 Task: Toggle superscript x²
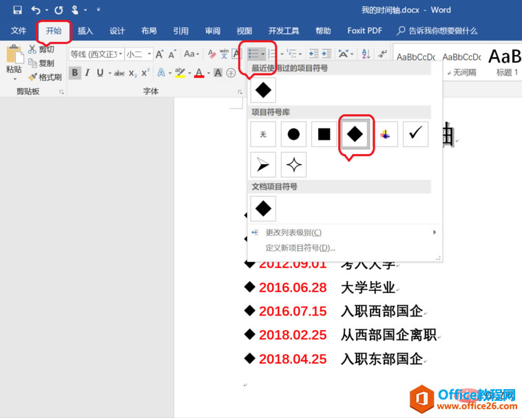(145, 72)
